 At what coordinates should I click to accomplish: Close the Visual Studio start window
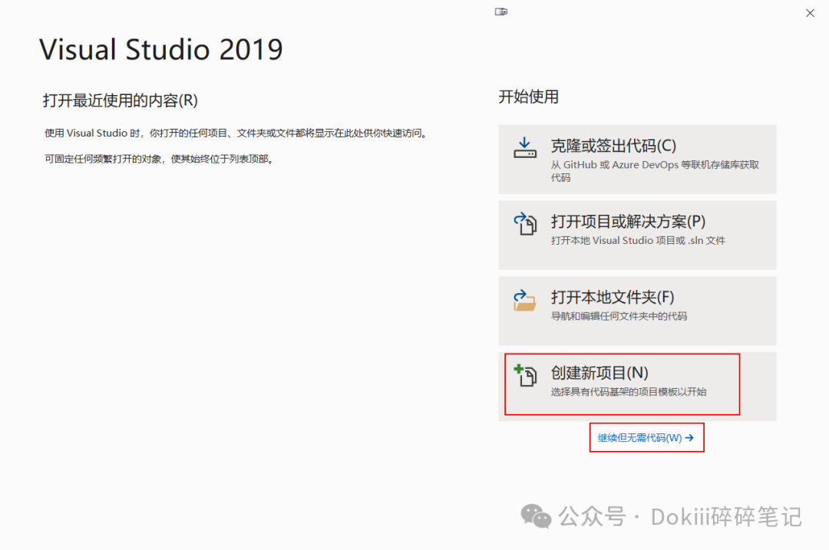click(x=810, y=12)
